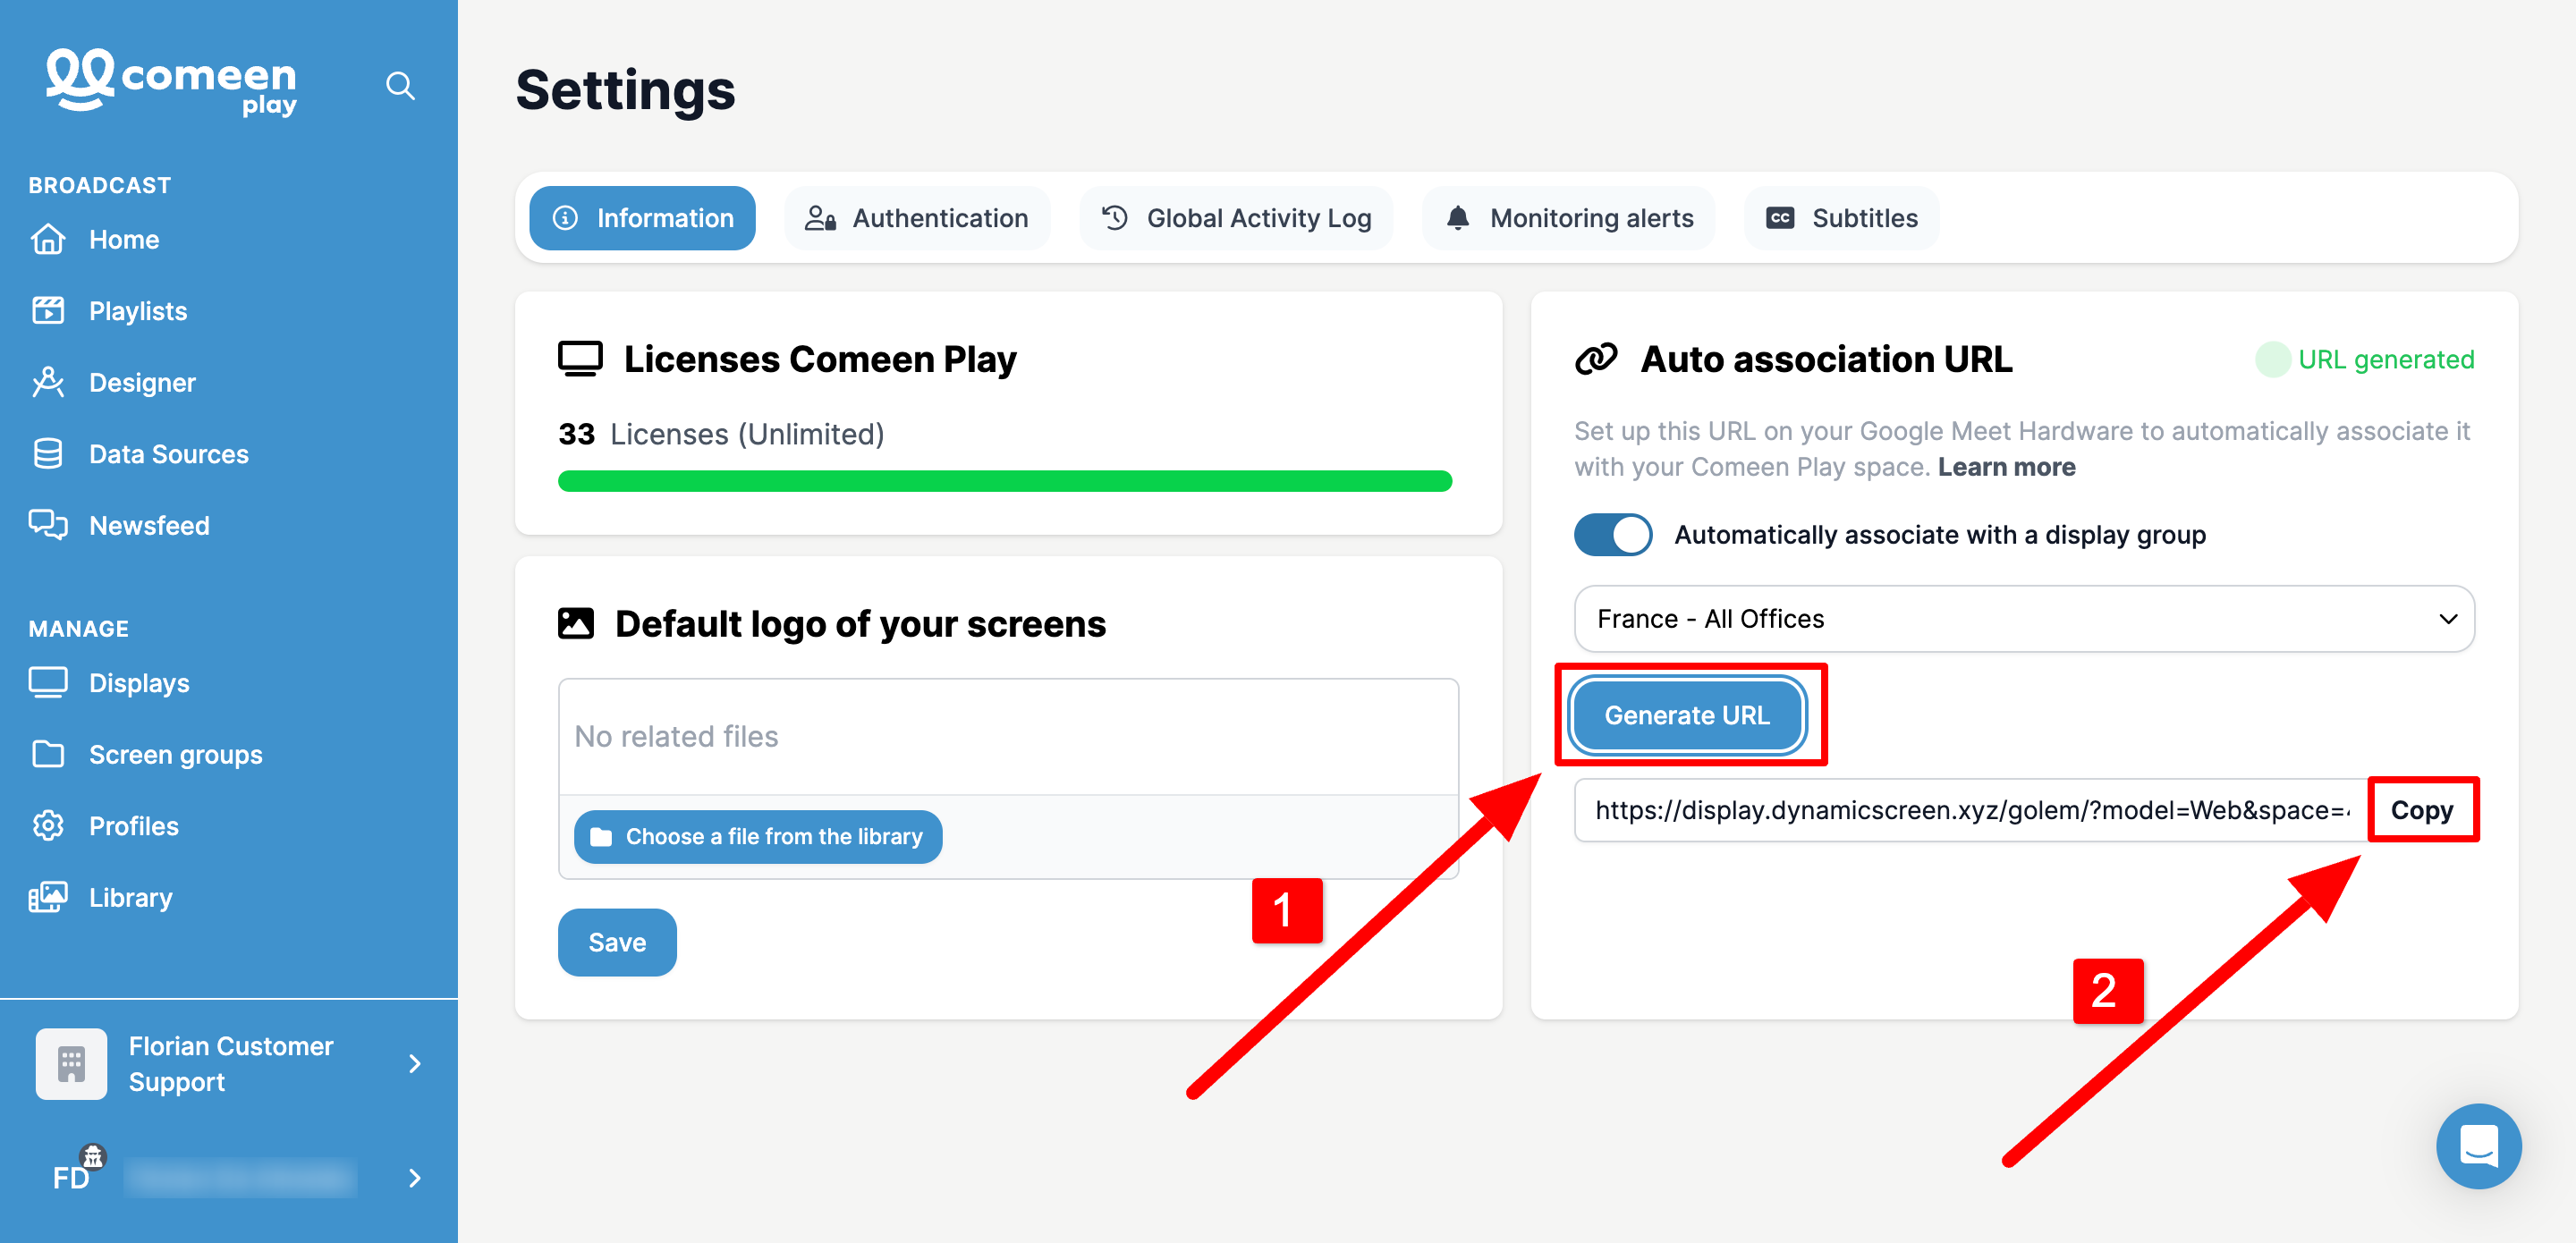The image size is (2576, 1243).
Task: Click the Data Sources database icon
Action: [x=48, y=454]
